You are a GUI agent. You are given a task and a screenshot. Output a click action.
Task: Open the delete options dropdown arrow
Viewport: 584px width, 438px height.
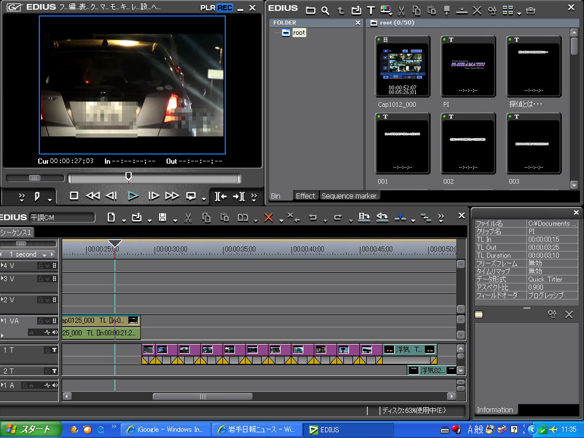(x=281, y=221)
